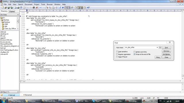
Task: Open the font settings toolbar icon
Action: coord(60,8)
